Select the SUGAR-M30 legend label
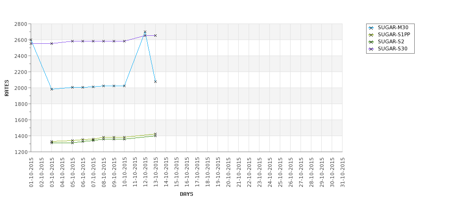Image resolution: width=460 pixels, height=202 pixels. 393,27
